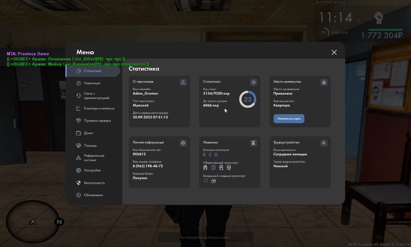Select Безопасность in the sidebar

tap(94, 183)
